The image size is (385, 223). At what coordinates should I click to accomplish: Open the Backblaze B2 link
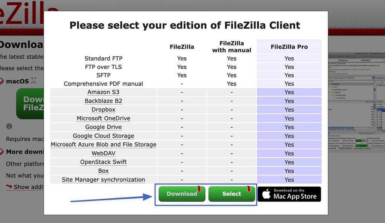103,101
